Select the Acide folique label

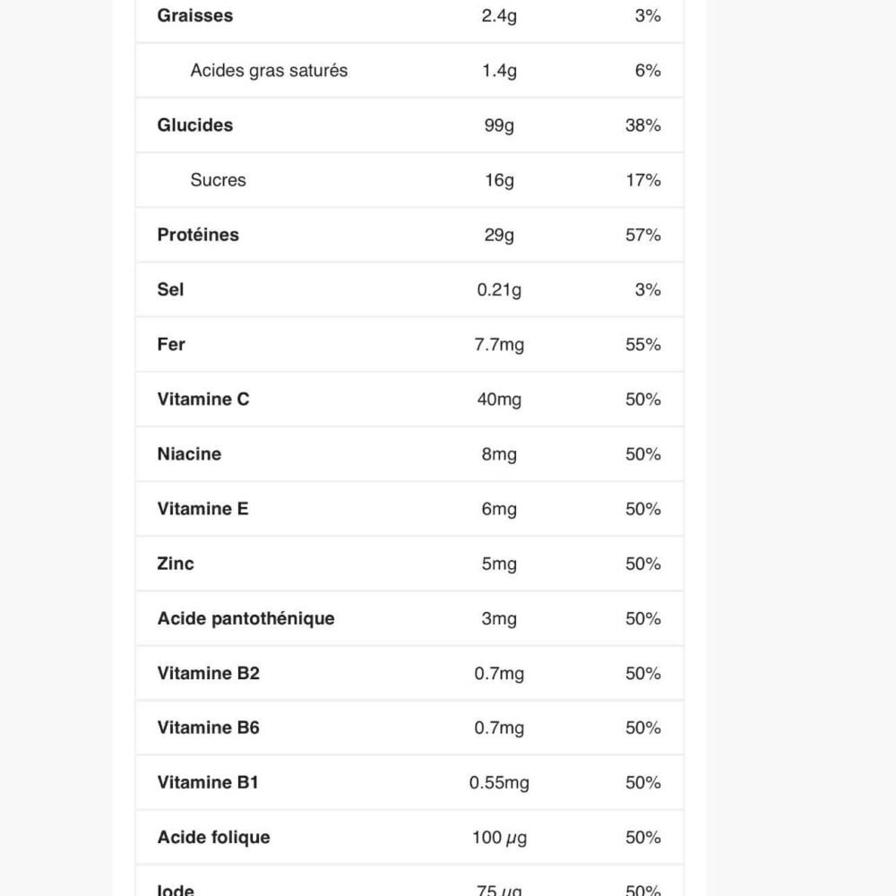pyautogui.click(x=213, y=837)
